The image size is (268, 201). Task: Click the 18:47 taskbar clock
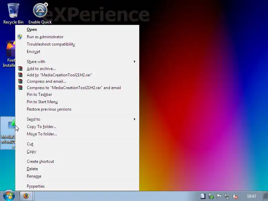pyautogui.click(x=252, y=196)
